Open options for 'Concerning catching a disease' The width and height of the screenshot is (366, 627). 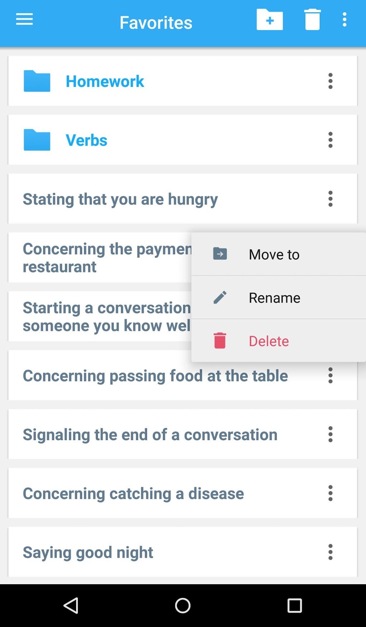[330, 493]
